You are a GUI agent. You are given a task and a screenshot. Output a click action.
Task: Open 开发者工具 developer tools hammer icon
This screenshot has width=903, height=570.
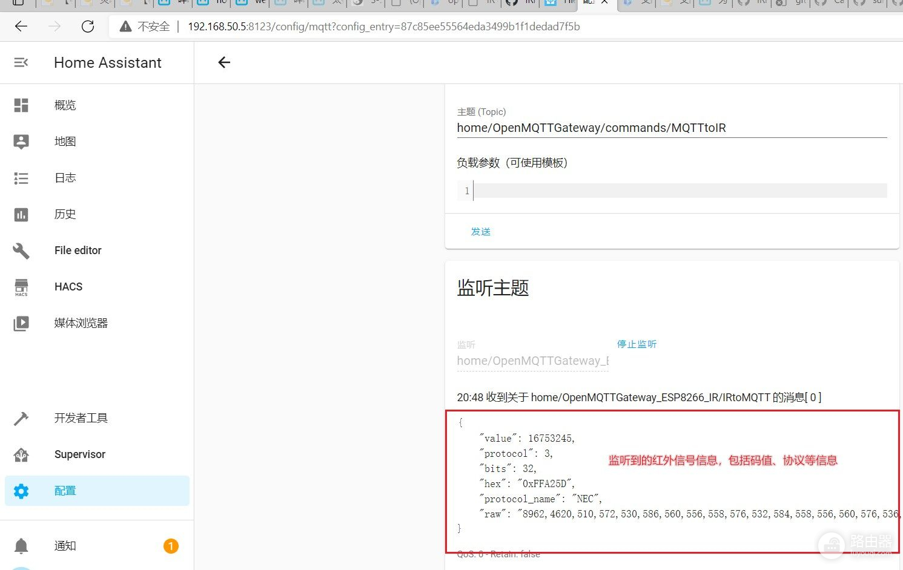point(21,418)
